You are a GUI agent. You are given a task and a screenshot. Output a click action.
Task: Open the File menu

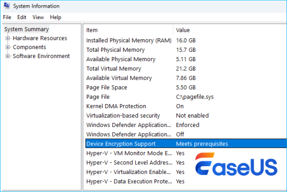point(7,17)
